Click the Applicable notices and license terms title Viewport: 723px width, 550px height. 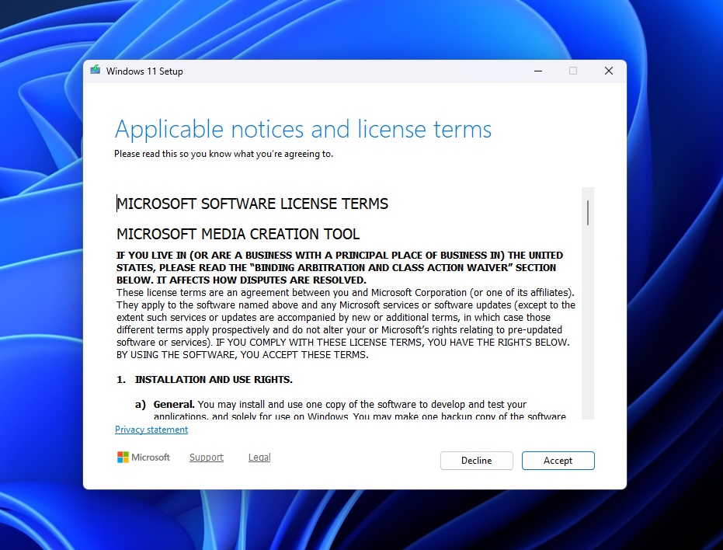pyautogui.click(x=303, y=129)
